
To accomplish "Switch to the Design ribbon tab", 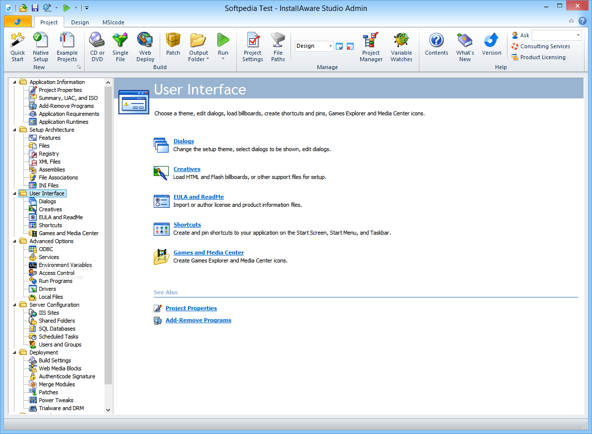I will [80, 22].
